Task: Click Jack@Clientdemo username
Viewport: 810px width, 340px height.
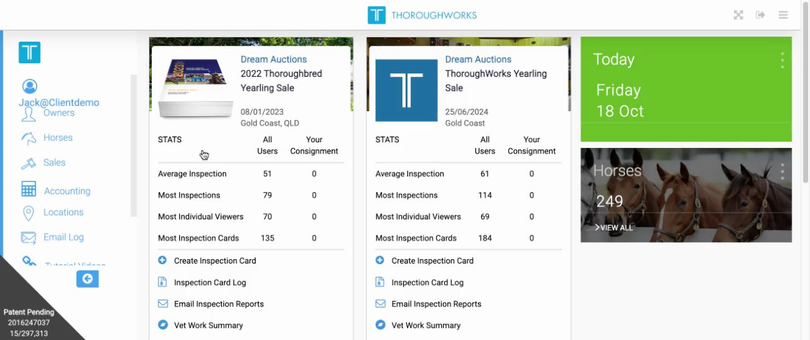Action: point(59,102)
